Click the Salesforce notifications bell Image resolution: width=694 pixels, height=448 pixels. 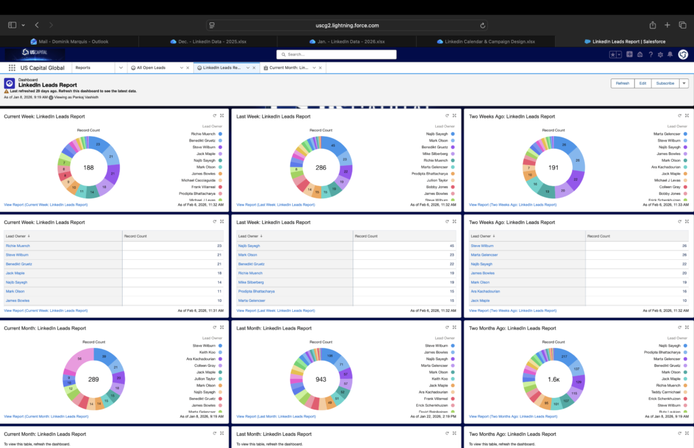pyautogui.click(x=670, y=54)
